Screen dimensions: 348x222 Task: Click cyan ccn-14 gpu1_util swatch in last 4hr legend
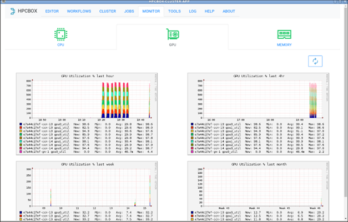tap(192, 142)
